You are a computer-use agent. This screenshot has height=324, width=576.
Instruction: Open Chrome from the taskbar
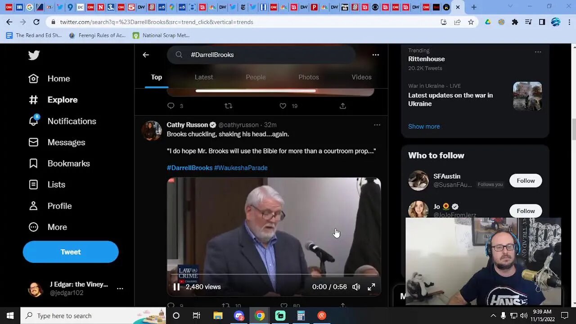click(x=260, y=316)
